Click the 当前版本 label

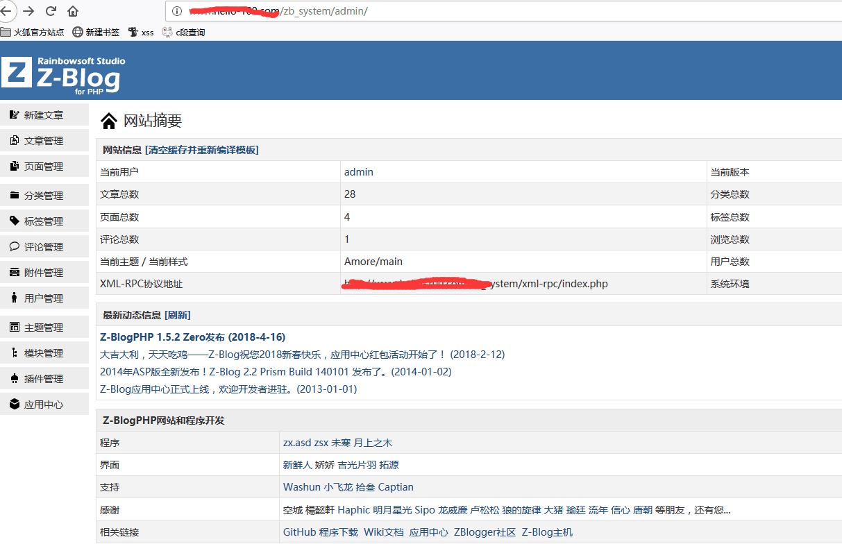coord(730,172)
